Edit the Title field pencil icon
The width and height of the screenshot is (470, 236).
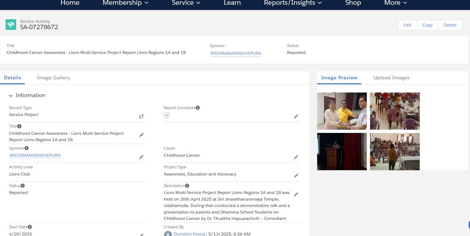coord(141,135)
